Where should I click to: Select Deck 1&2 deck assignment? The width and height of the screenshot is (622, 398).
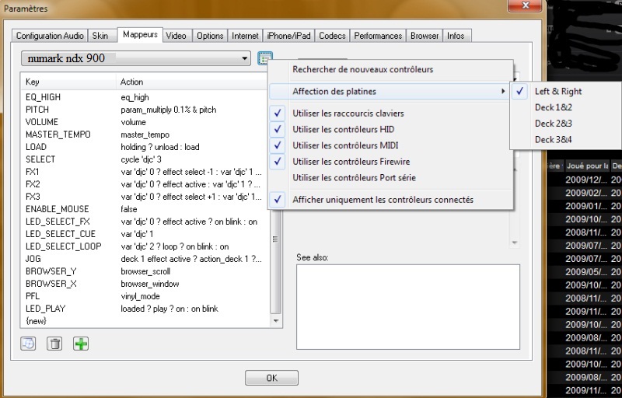[553, 107]
